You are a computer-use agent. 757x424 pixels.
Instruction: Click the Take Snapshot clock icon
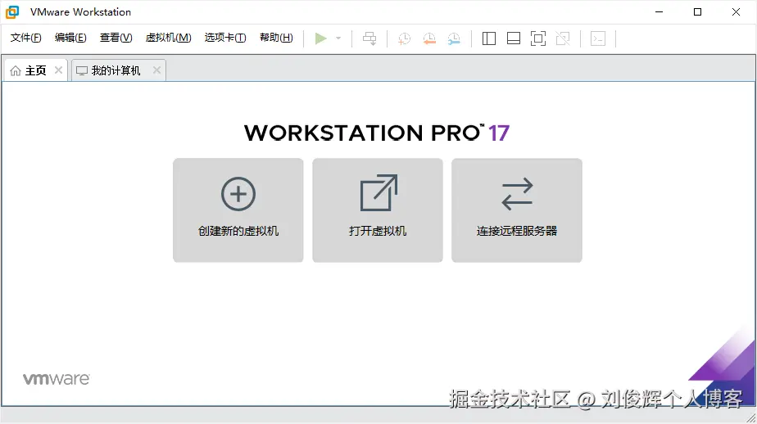pos(404,38)
